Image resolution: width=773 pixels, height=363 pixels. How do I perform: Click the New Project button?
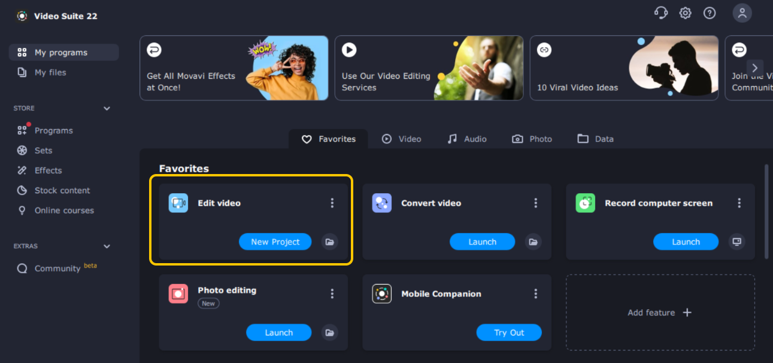click(275, 242)
